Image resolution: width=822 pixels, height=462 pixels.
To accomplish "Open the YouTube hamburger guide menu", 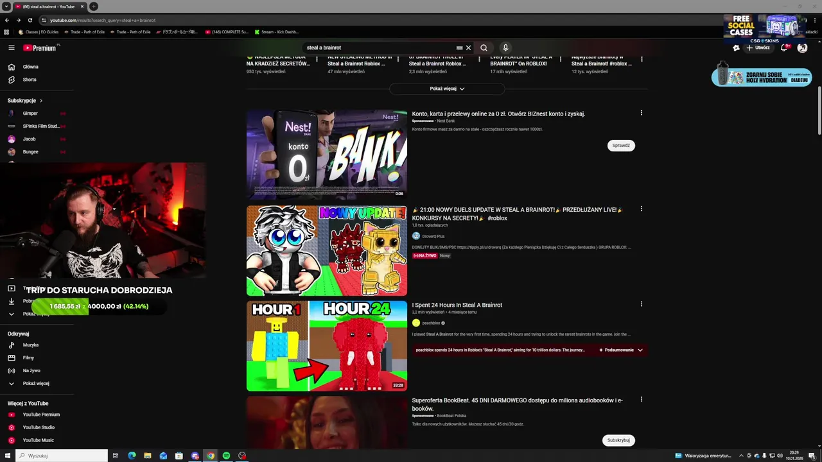I will 12,47.
